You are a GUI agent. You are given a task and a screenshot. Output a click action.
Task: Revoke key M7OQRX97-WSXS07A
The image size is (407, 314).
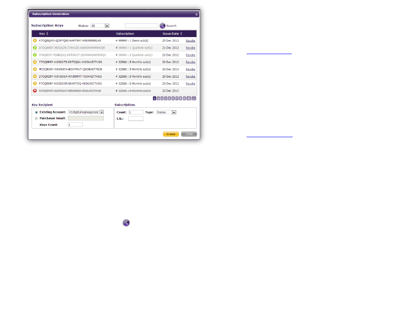pyautogui.click(x=191, y=69)
